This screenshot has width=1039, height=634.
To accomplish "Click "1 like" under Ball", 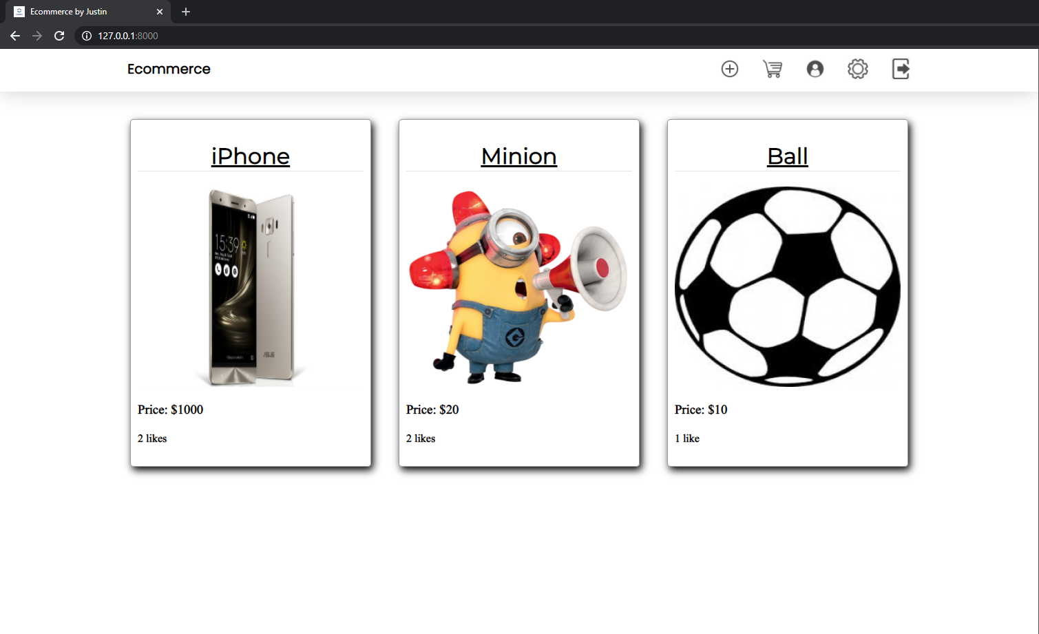I will point(687,438).
